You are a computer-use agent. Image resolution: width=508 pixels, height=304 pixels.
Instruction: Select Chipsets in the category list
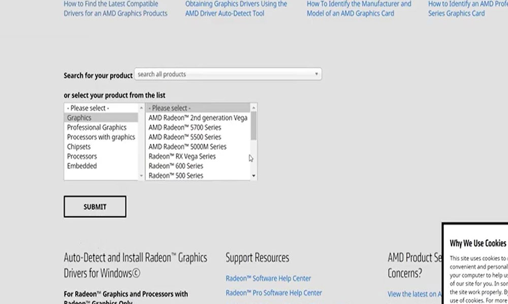pyautogui.click(x=102, y=146)
